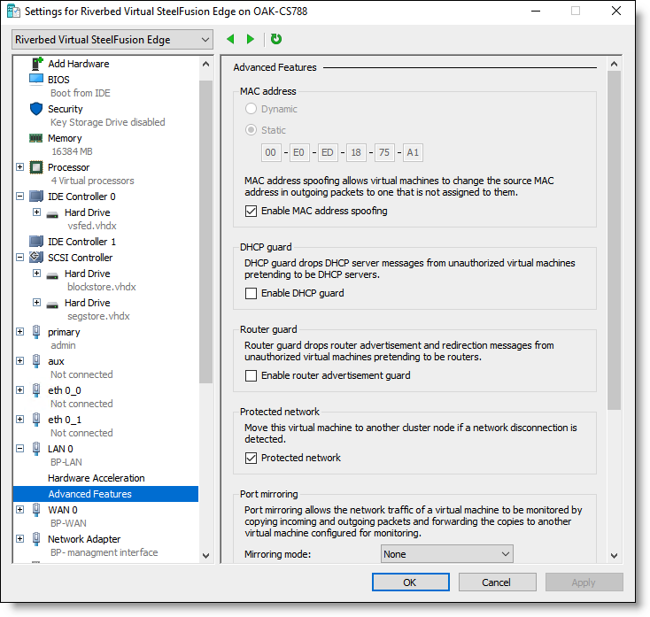Select the Advanced Features tree item
This screenshot has height=617, width=650.
[105, 494]
